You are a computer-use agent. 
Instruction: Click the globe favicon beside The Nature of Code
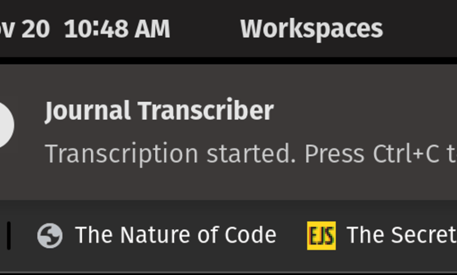tap(50, 235)
